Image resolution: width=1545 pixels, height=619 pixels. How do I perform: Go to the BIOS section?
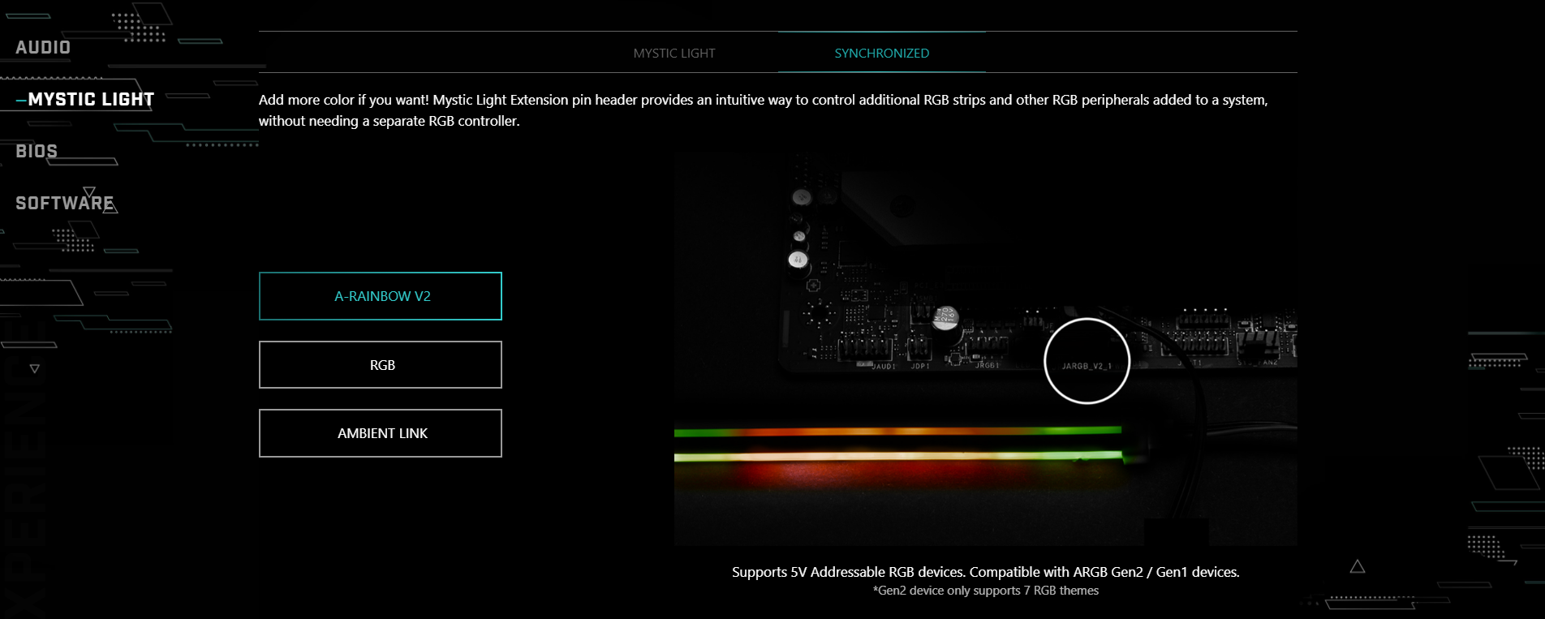tap(37, 152)
